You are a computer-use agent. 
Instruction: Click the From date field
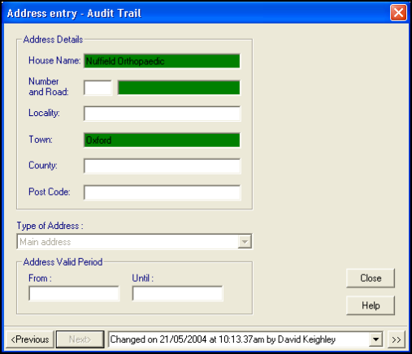(74, 293)
